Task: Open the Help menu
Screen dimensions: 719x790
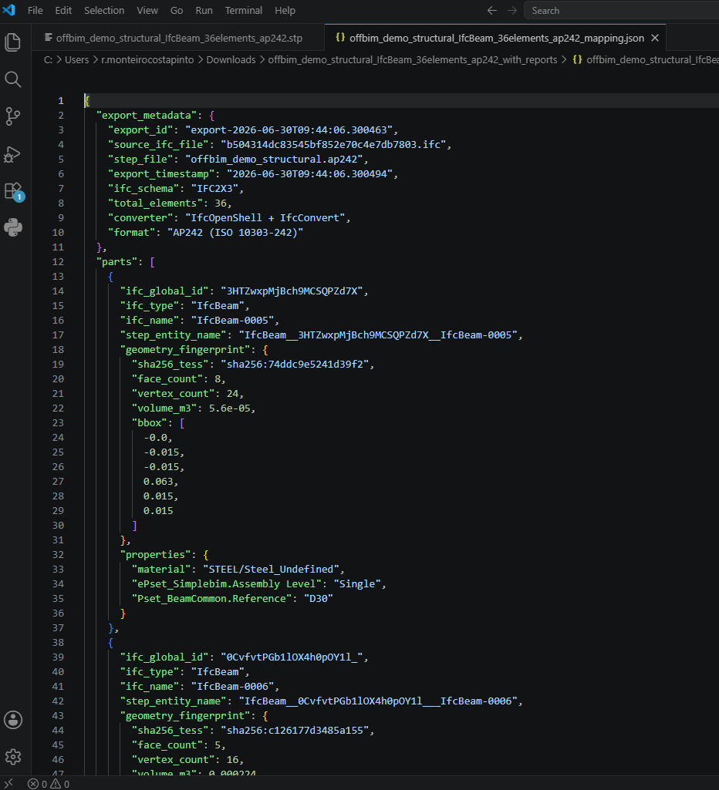Action: pyautogui.click(x=285, y=11)
